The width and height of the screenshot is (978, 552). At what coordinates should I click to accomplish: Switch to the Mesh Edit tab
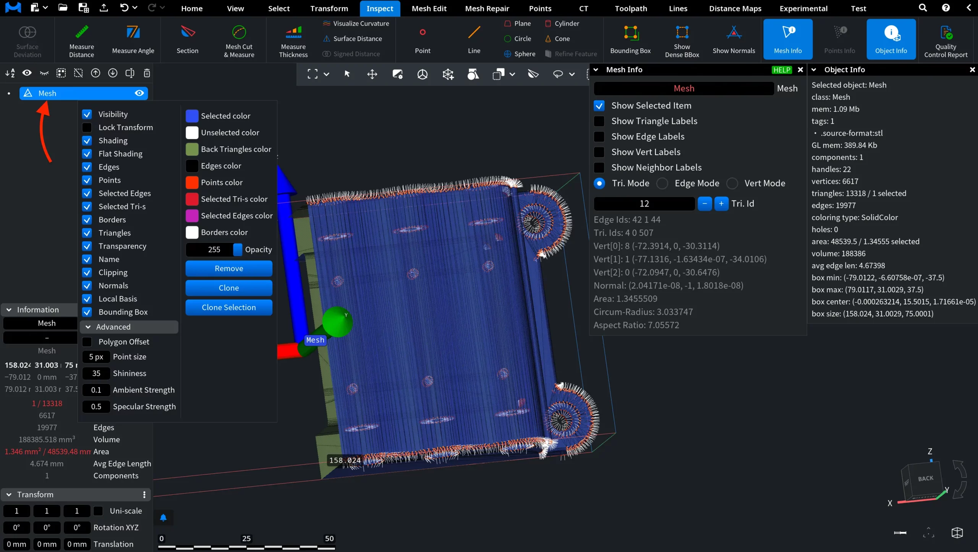[429, 8]
